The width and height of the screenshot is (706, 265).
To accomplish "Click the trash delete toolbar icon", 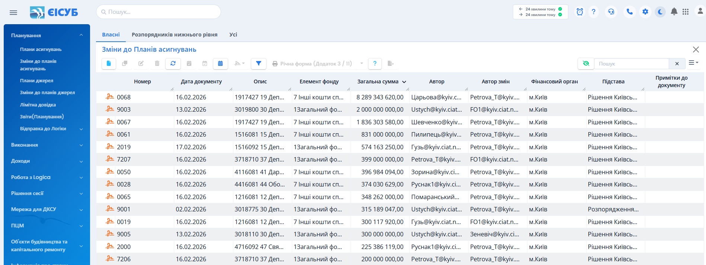I will [x=157, y=64].
